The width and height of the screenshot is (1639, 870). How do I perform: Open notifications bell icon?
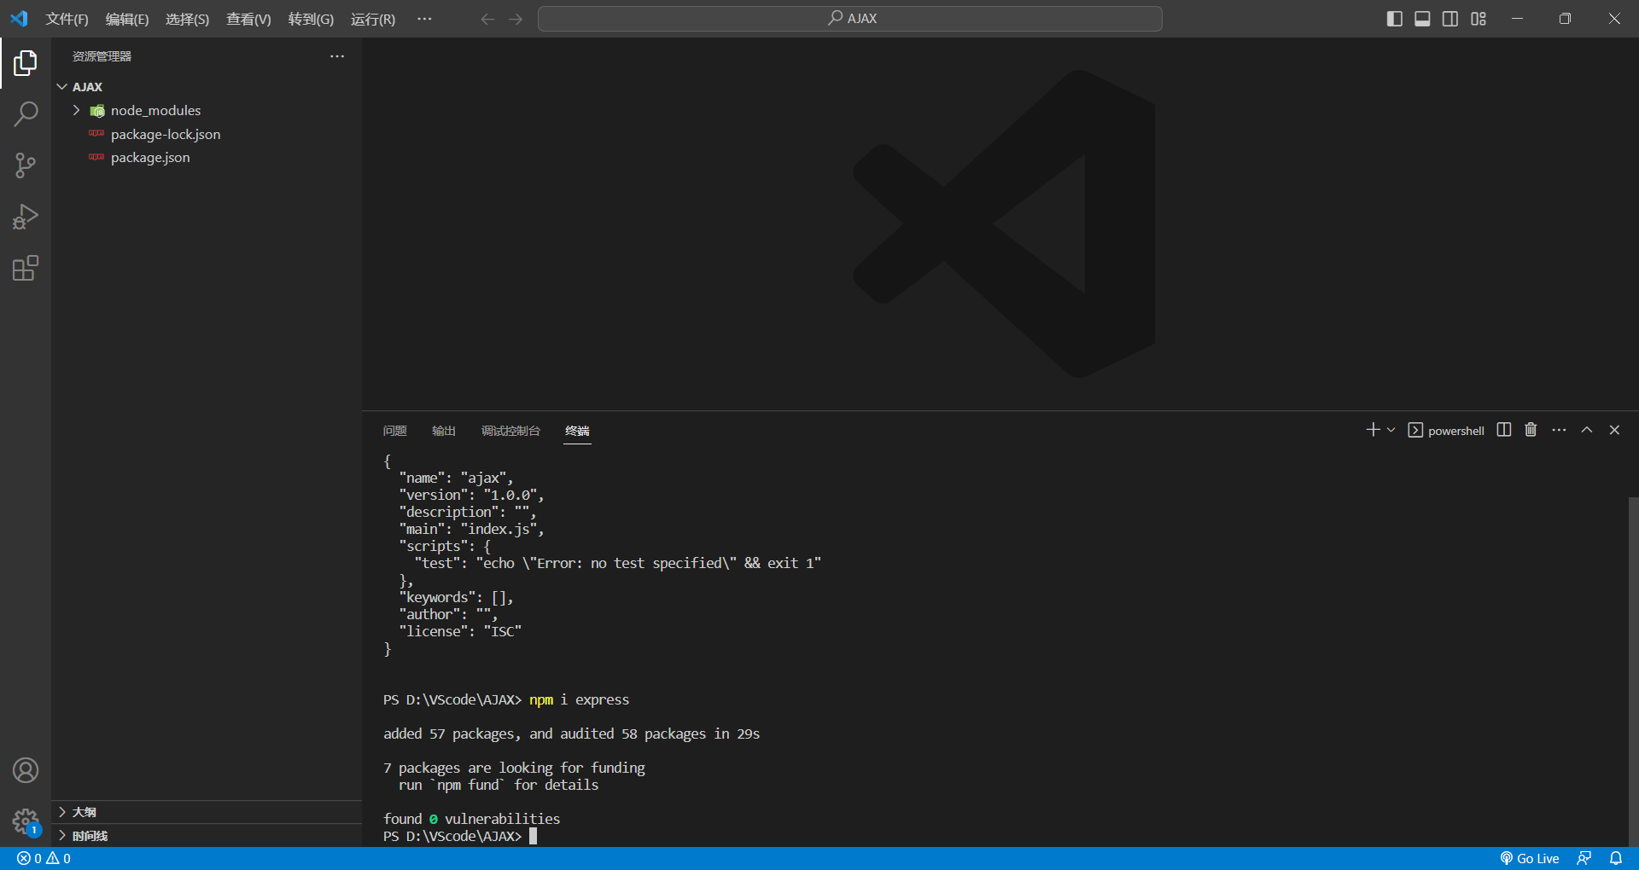point(1616,858)
